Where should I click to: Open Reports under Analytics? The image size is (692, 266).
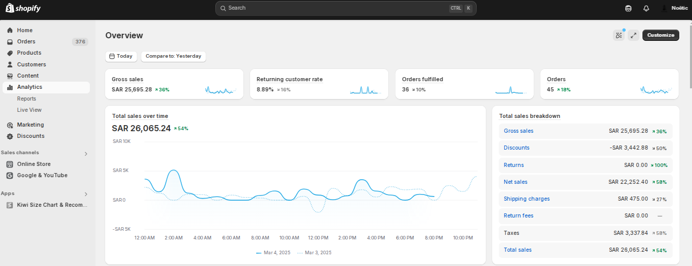[27, 99]
